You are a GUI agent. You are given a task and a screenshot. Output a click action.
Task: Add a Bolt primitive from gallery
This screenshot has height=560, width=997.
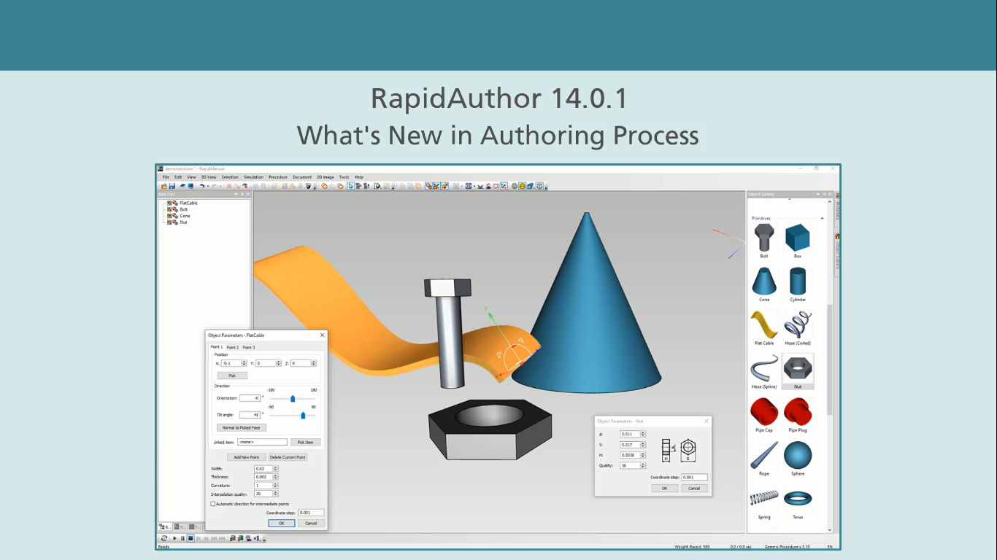764,241
